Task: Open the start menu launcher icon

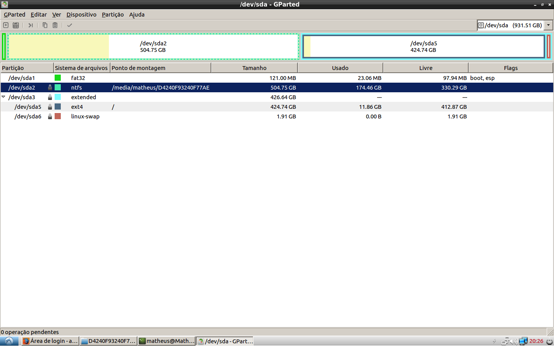Action: click(9, 341)
